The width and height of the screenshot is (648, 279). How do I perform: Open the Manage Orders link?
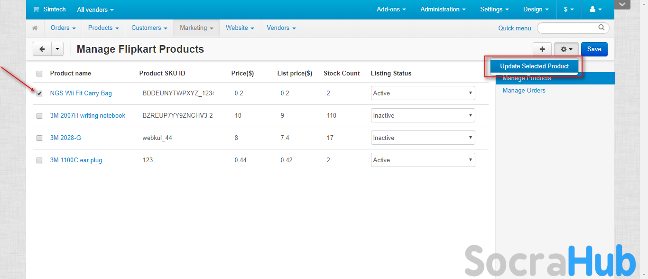coord(524,91)
